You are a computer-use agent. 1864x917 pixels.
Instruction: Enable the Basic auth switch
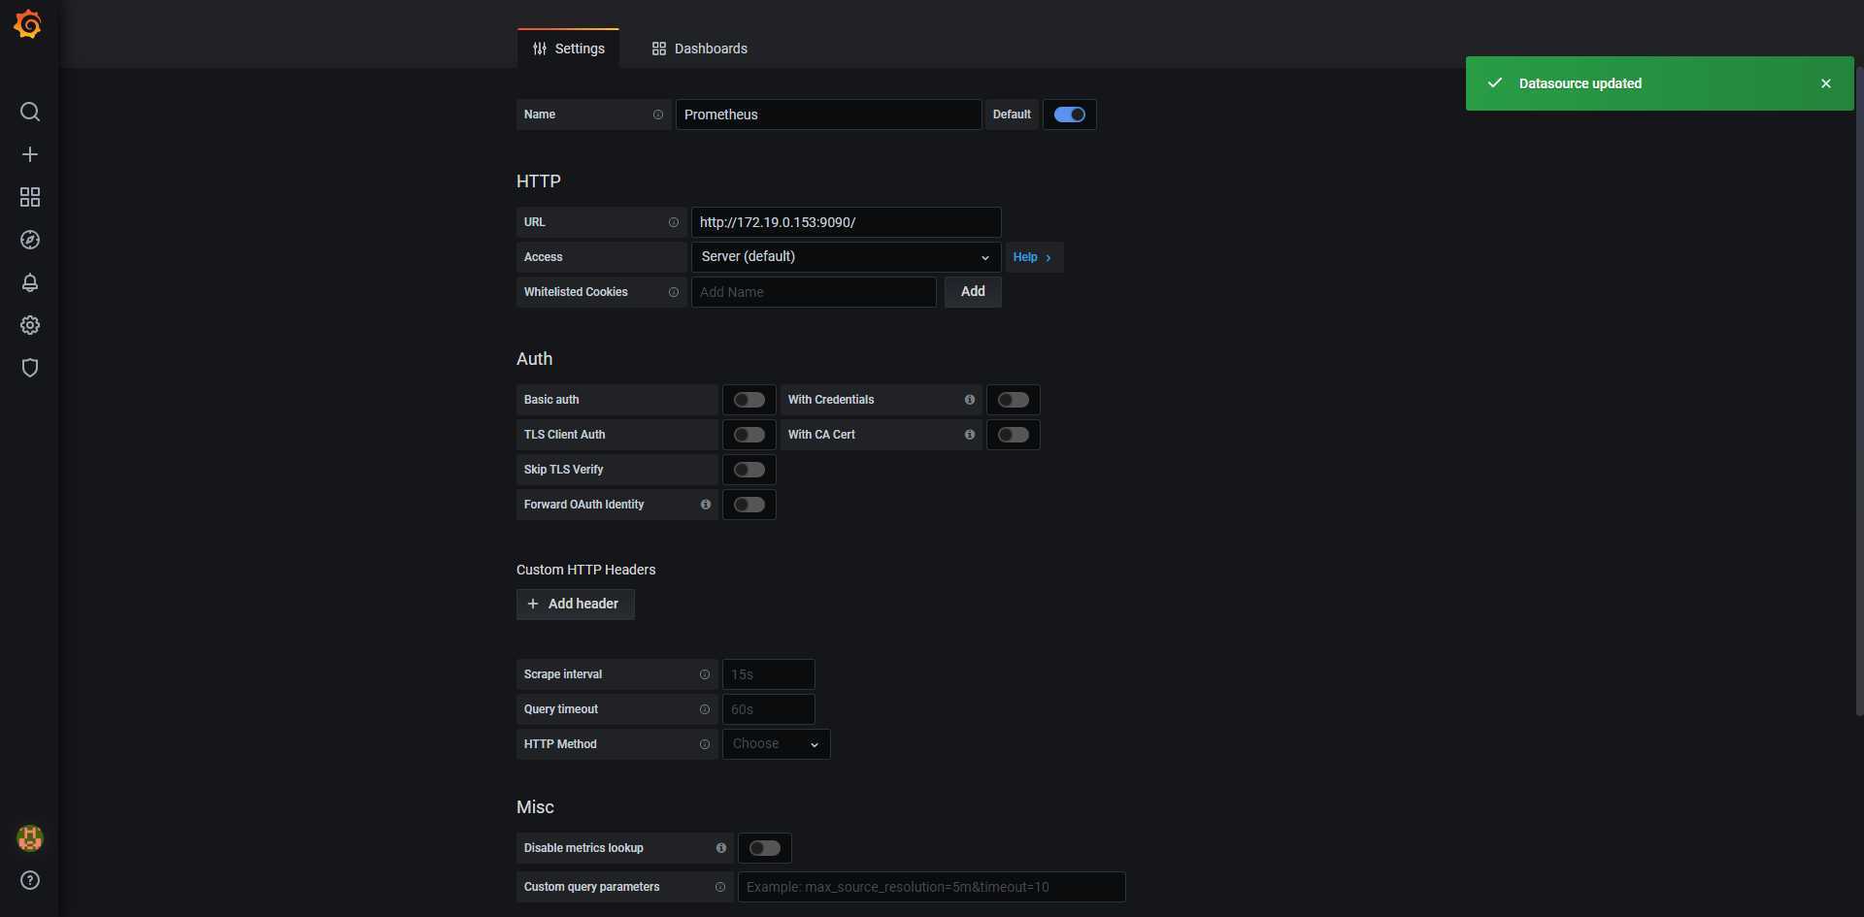tap(749, 400)
